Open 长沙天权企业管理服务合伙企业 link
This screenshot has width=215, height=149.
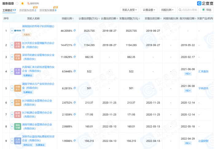click(x=38, y=45)
